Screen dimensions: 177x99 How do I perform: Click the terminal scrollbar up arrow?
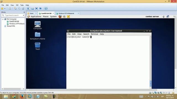pos(150,37)
